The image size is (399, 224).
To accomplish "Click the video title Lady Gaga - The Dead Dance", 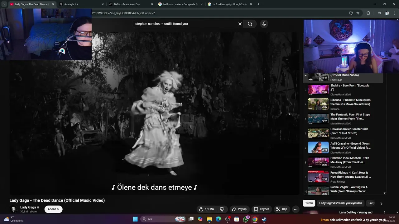I will 57,200.
